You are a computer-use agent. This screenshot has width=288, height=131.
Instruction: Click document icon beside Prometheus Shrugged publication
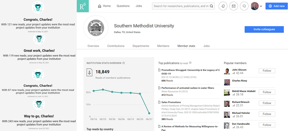coord(159,70)
